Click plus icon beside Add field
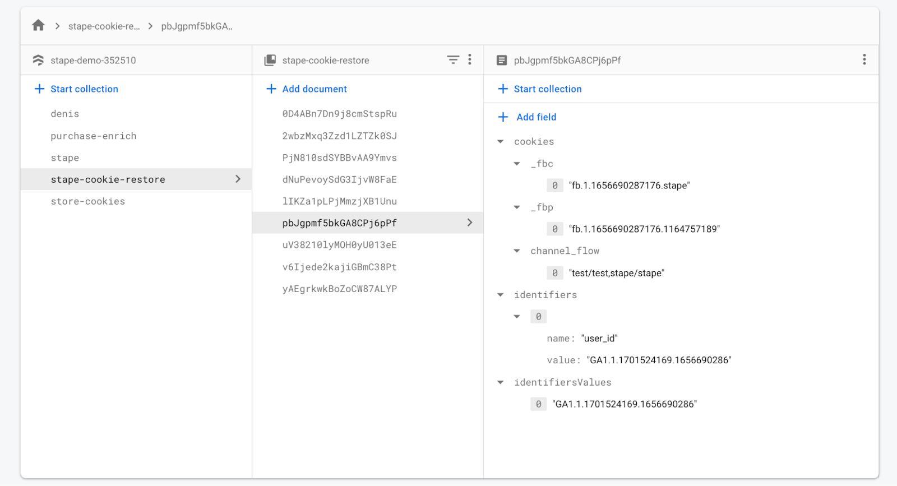 coord(503,117)
